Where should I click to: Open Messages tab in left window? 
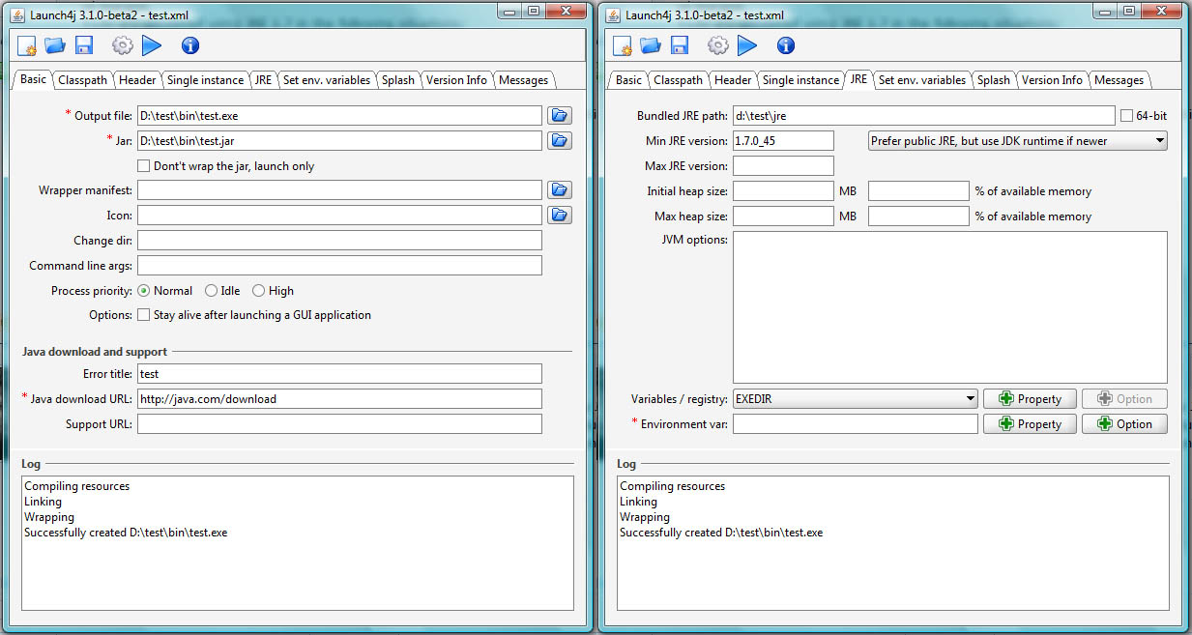pyautogui.click(x=524, y=80)
